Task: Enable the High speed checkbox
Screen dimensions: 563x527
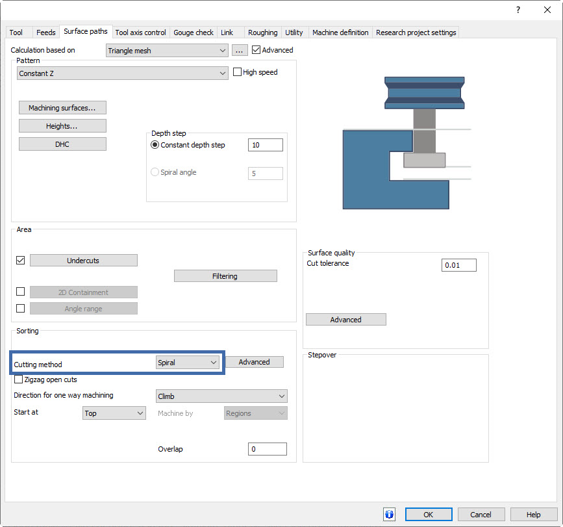Action: point(237,72)
